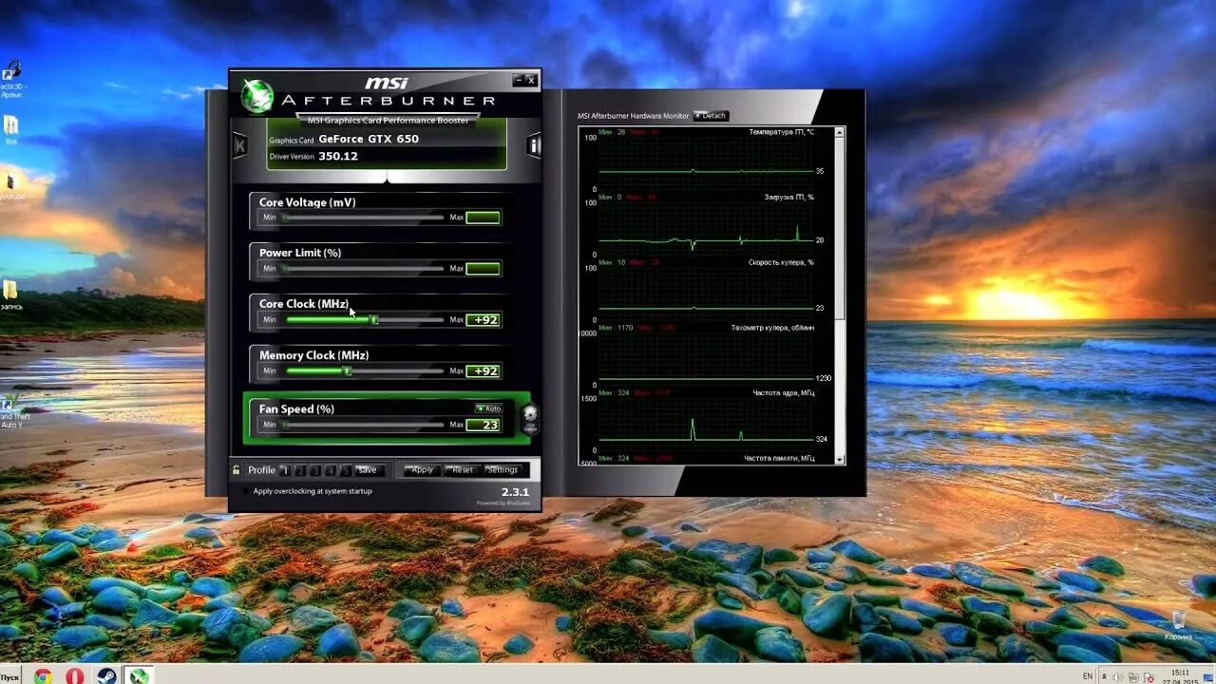Click the Power Limit slider track

[x=363, y=269]
